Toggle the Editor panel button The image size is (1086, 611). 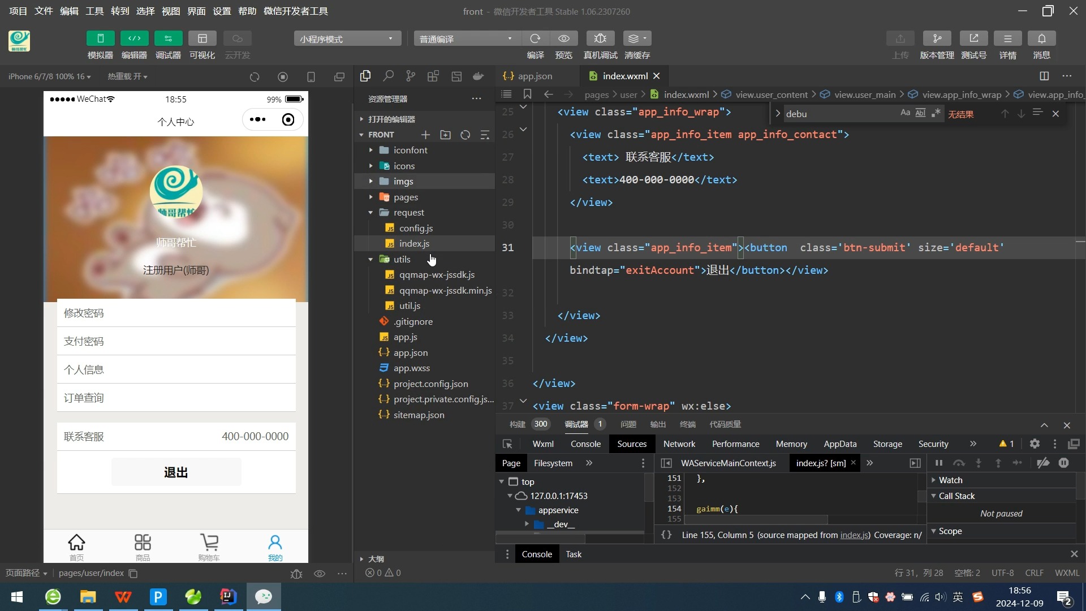(134, 38)
